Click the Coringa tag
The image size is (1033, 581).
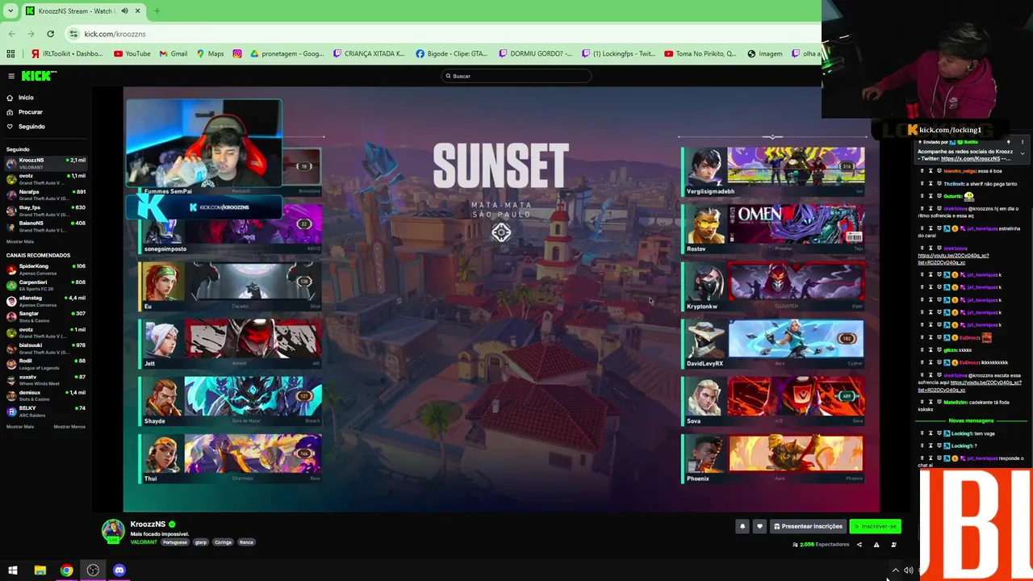tap(224, 542)
